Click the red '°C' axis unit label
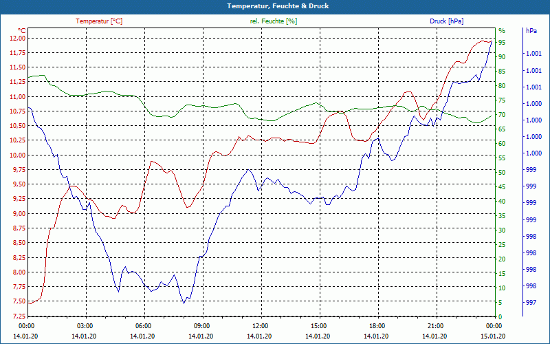This screenshot has width=550, height=344. click(x=22, y=30)
